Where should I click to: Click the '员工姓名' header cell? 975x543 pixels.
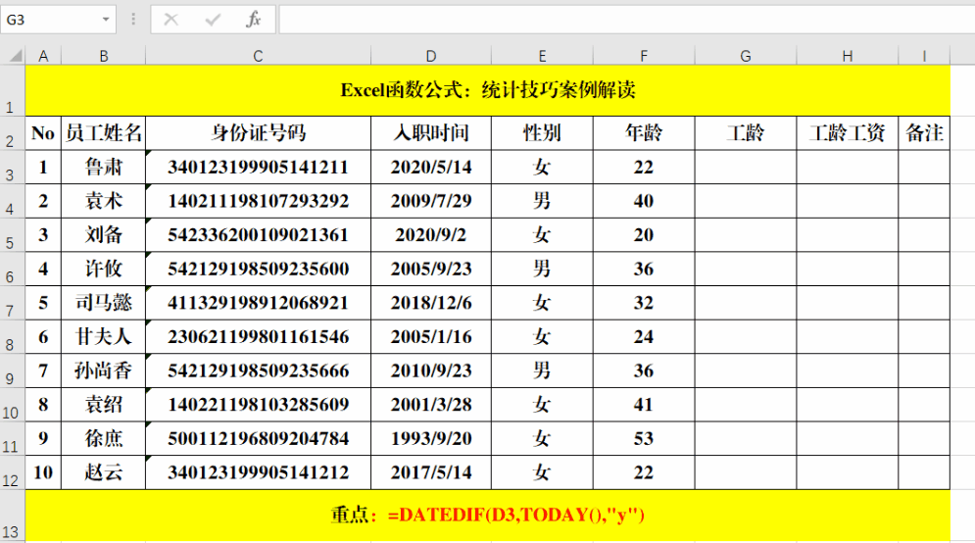point(103,133)
